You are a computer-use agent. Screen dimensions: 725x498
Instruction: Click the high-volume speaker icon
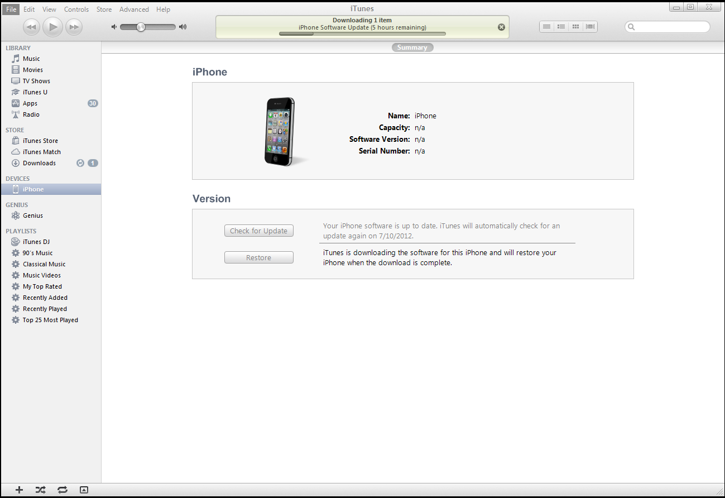coord(183,27)
